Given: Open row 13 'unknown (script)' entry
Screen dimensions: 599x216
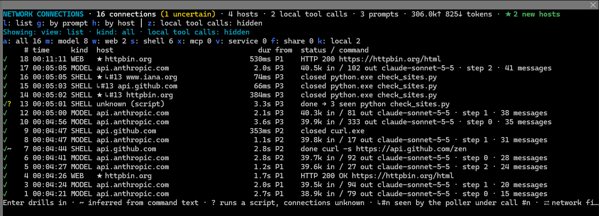Looking at the screenshot, I should (299, 104).
